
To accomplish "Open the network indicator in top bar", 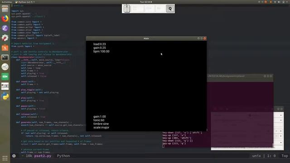I will click(275, 2).
